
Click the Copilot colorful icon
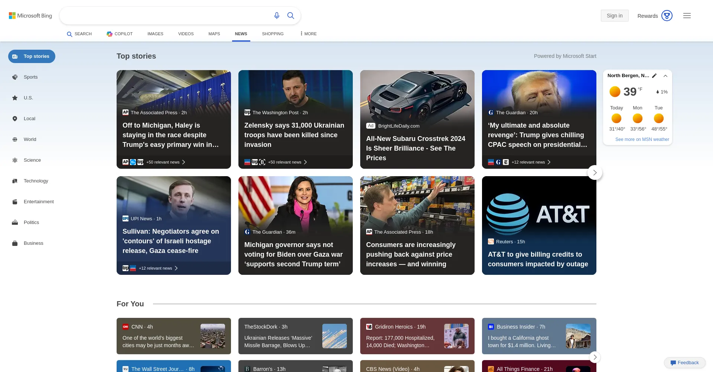pos(110,34)
